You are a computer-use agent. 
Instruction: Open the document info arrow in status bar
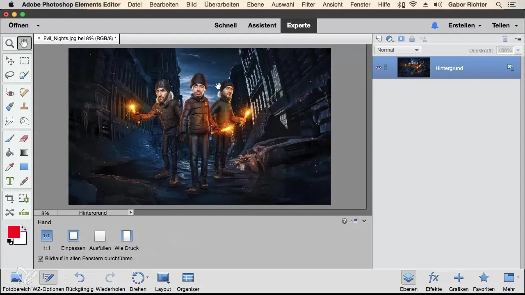tap(131, 213)
